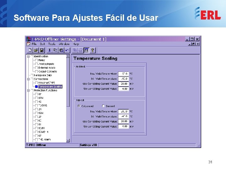Open the Help menu
This screenshot has width=226, height=170.
pyautogui.click(x=76, y=44)
